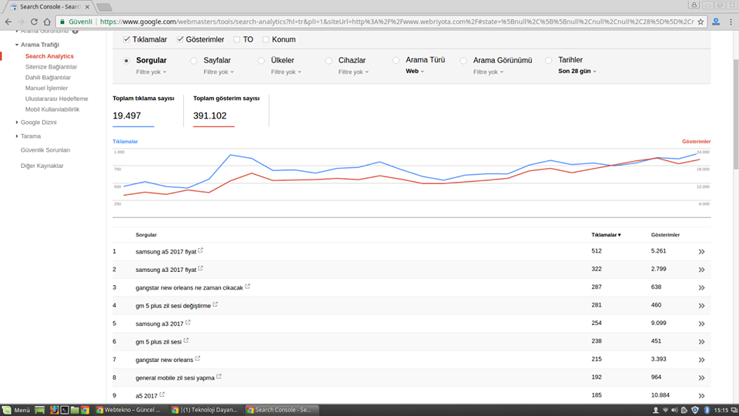Launch Firefox from the taskbar
The width and height of the screenshot is (739, 416).
(x=54, y=410)
